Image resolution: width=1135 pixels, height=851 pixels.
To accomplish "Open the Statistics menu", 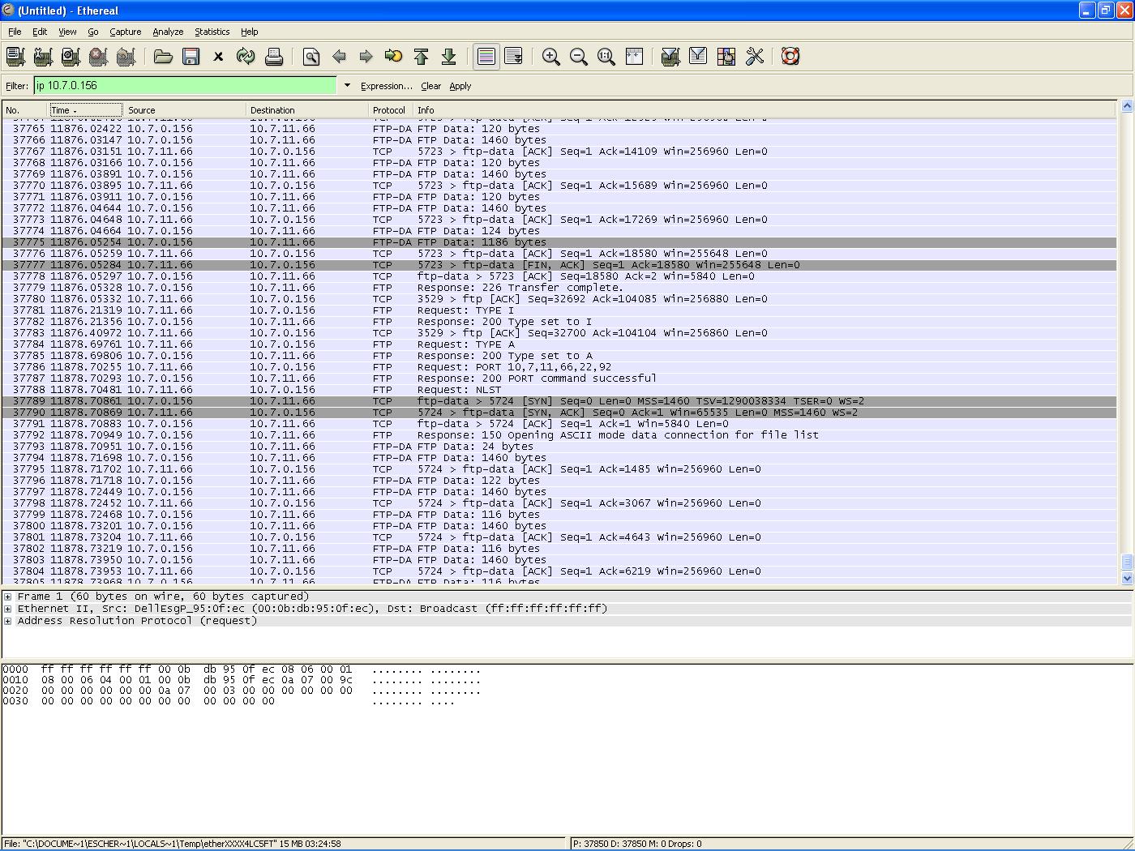I will click(212, 32).
